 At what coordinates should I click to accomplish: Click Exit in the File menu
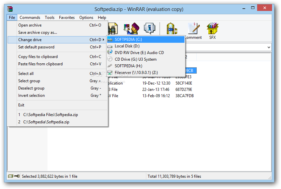57,105
